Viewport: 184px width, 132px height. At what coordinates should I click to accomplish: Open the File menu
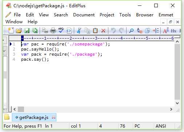pos(17,15)
